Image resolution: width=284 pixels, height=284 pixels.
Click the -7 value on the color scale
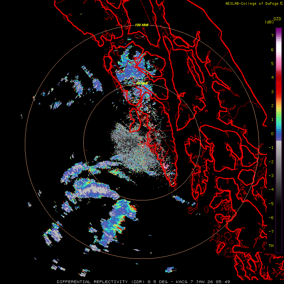pos(271,232)
